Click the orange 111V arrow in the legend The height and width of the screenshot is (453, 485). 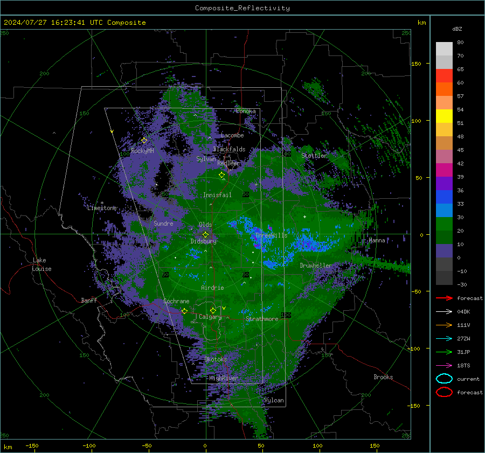[x=444, y=325]
